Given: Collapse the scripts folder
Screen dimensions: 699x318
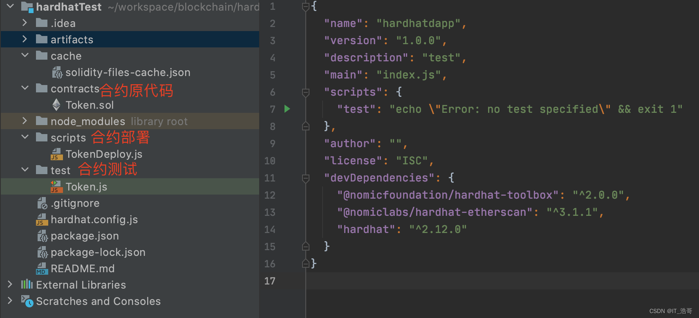Looking at the screenshot, I should pyautogui.click(x=25, y=137).
